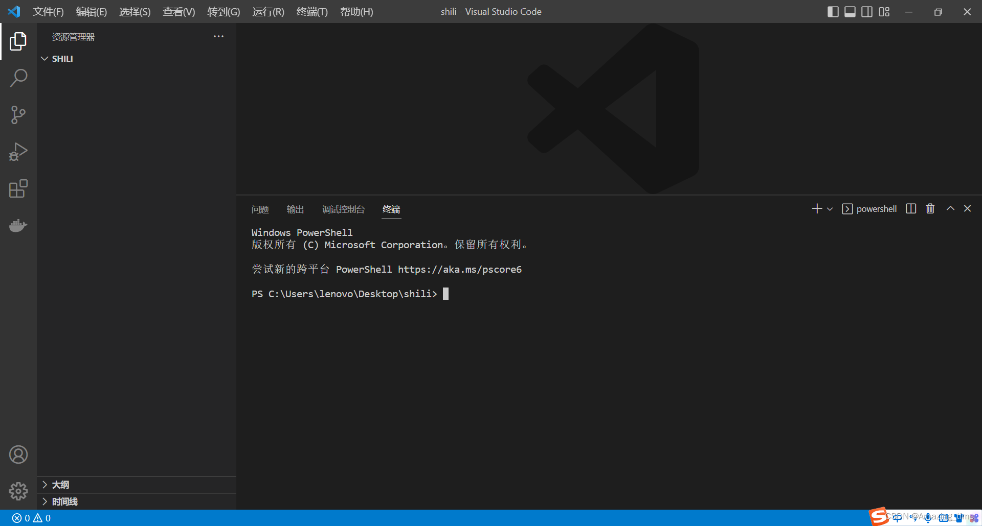Viewport: 982px width, 526px height.
Task: Open the 帮助(H) menu
Action: point(356,12)
